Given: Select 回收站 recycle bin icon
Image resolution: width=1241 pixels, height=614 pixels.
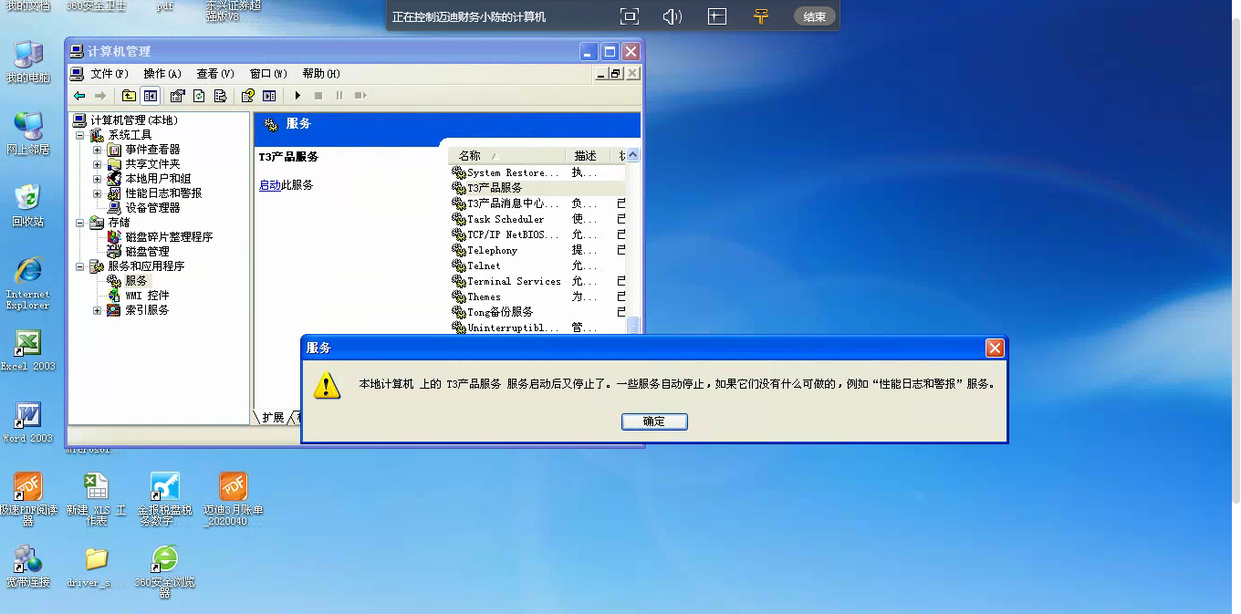Looking at the screenshot, I should click(x=28, y=205).
